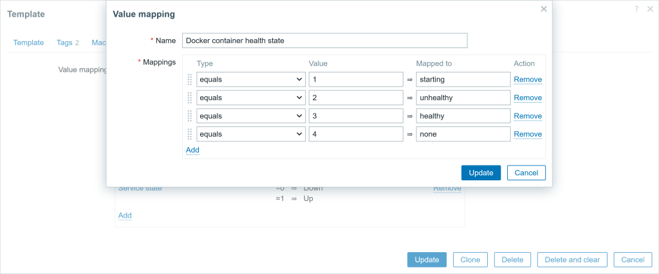Cancel the Value mapping dialog
Image resolution: width=659 pixels, height=274 pixels.
[x=526, y=173]
